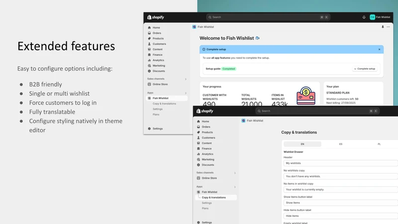Screen dimensions: 398x224
Task: Open Copy & translations in upper sidebar
Action: (164, 104)
